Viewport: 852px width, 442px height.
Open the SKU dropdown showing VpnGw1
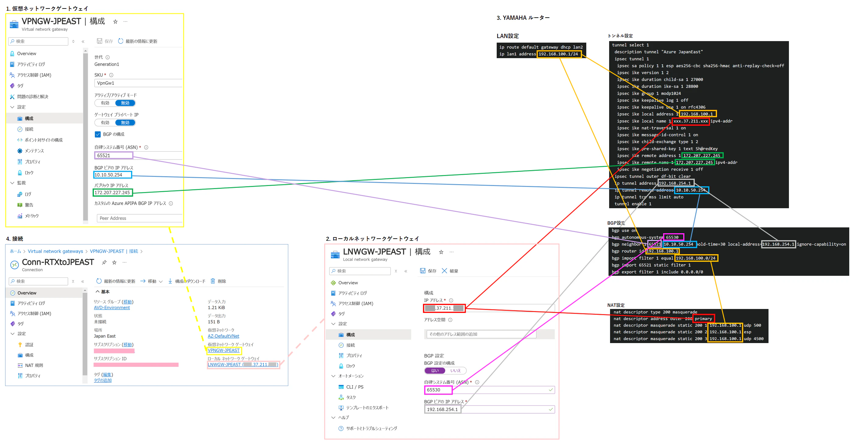pos(138,83)
